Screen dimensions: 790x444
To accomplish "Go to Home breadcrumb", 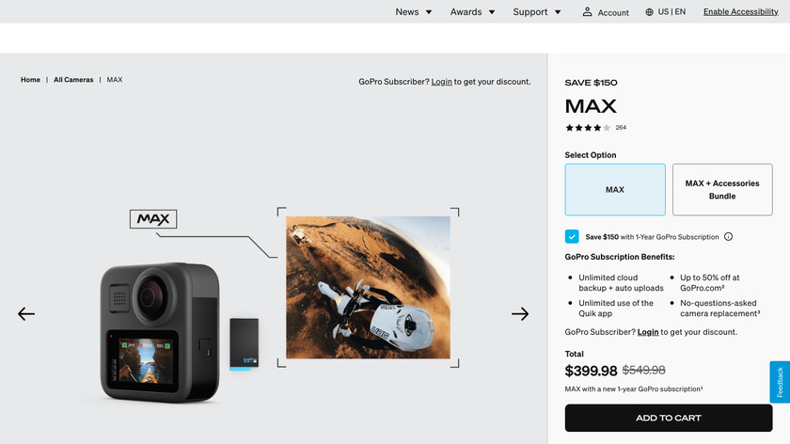I will click(x=30, y=80).
